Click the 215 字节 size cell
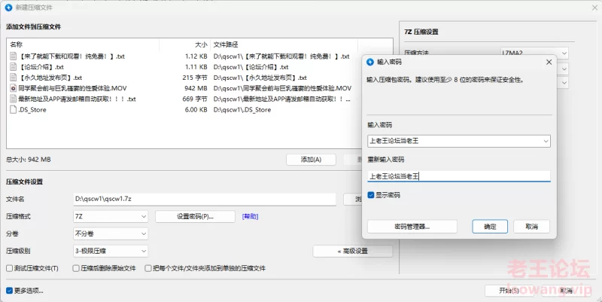 pyautogui.click(x=195, y=78)
